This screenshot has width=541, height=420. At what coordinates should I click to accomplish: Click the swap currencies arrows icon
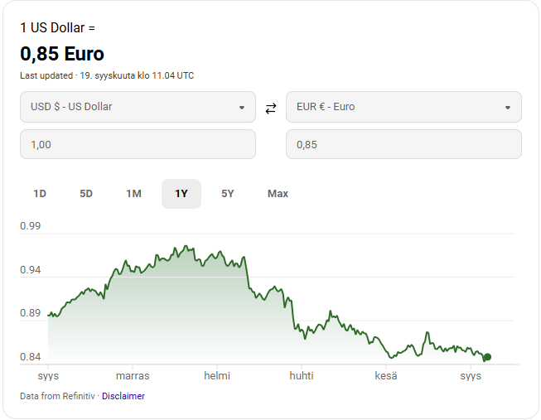(x=271, y=108)
